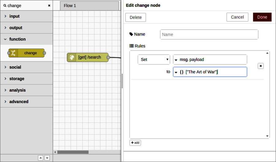The image size is (276, 162).
Task: Click the output port of change node
Action: click(x=44, y=53)
